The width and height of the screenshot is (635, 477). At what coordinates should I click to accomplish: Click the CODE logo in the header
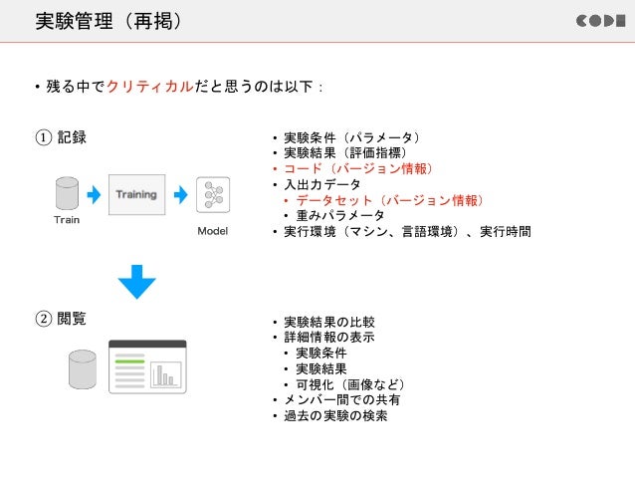(600, 21)
